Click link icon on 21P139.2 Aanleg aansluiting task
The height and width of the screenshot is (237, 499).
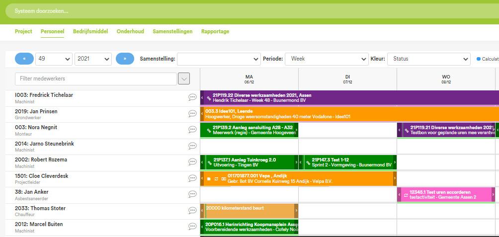point(209,131)
